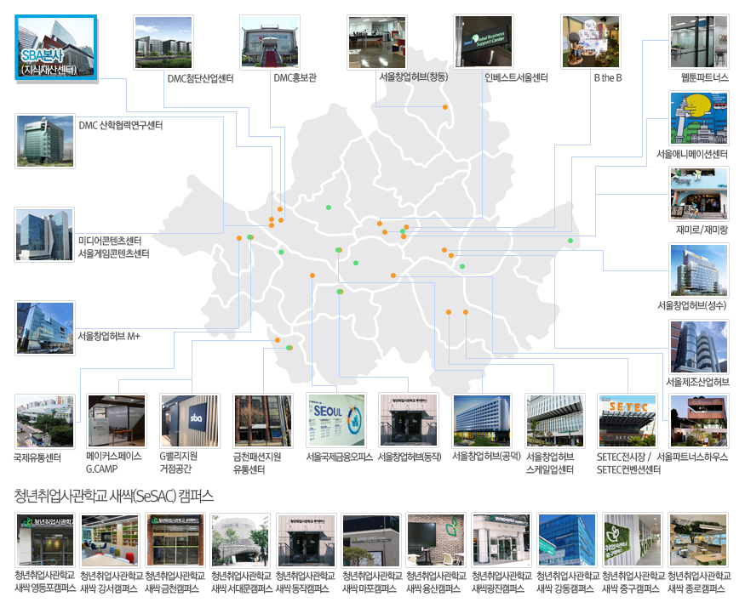Select the '재미로/재미랑' caption text

(x=702, y=230)
